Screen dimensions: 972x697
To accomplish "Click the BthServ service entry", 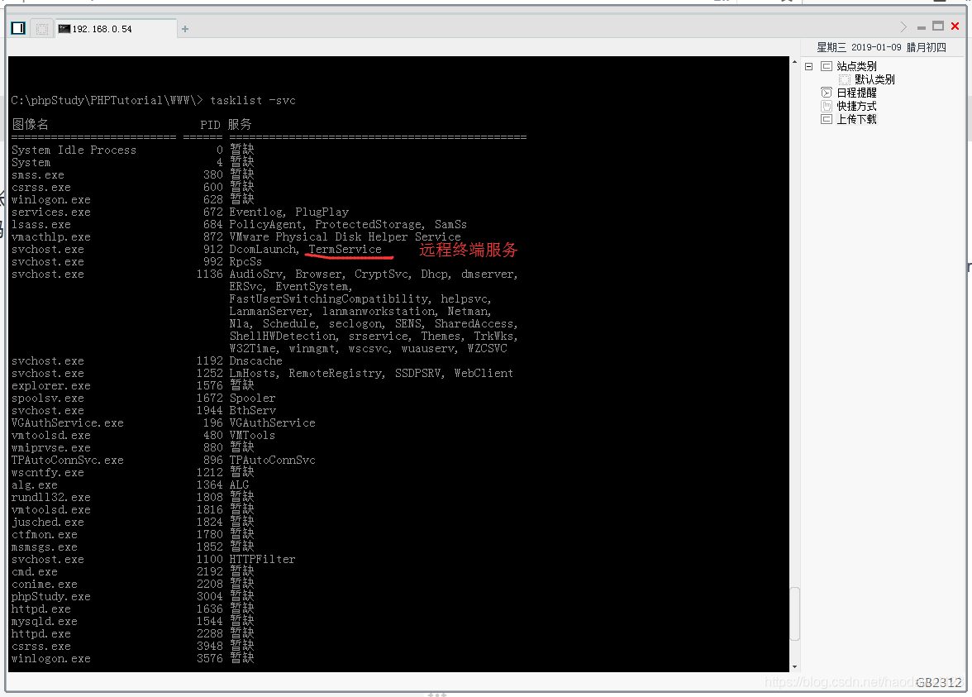I will pos(252,410).
